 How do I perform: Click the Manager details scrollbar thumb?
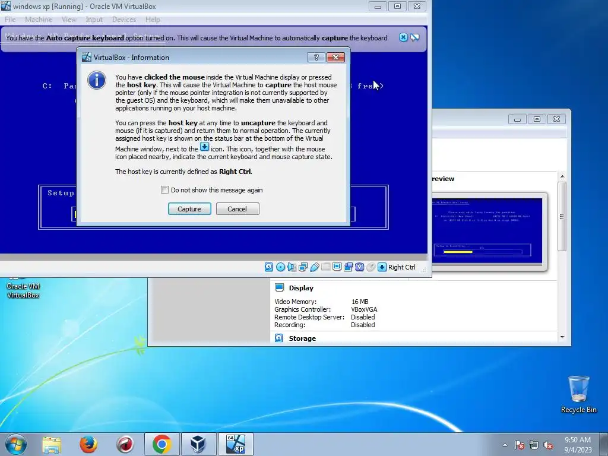click(562, 216)
